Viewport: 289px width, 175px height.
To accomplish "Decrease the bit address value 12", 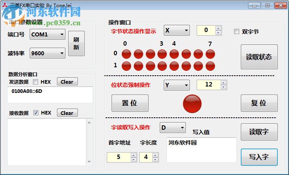I will click(224, 87).
